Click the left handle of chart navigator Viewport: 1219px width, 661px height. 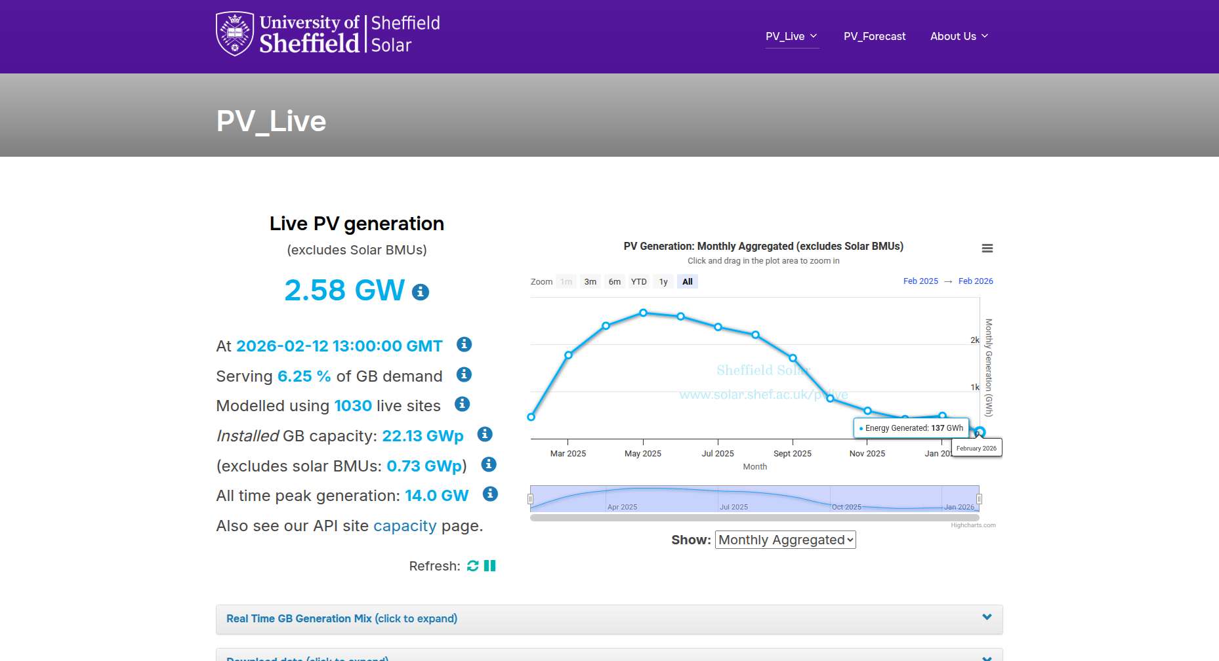click(530, 499)
